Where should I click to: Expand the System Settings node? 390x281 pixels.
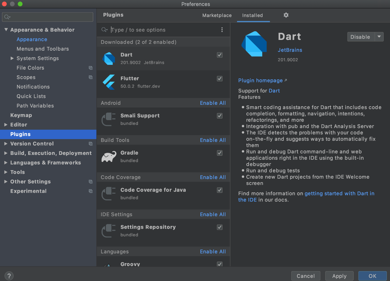(x=12, y=58)
